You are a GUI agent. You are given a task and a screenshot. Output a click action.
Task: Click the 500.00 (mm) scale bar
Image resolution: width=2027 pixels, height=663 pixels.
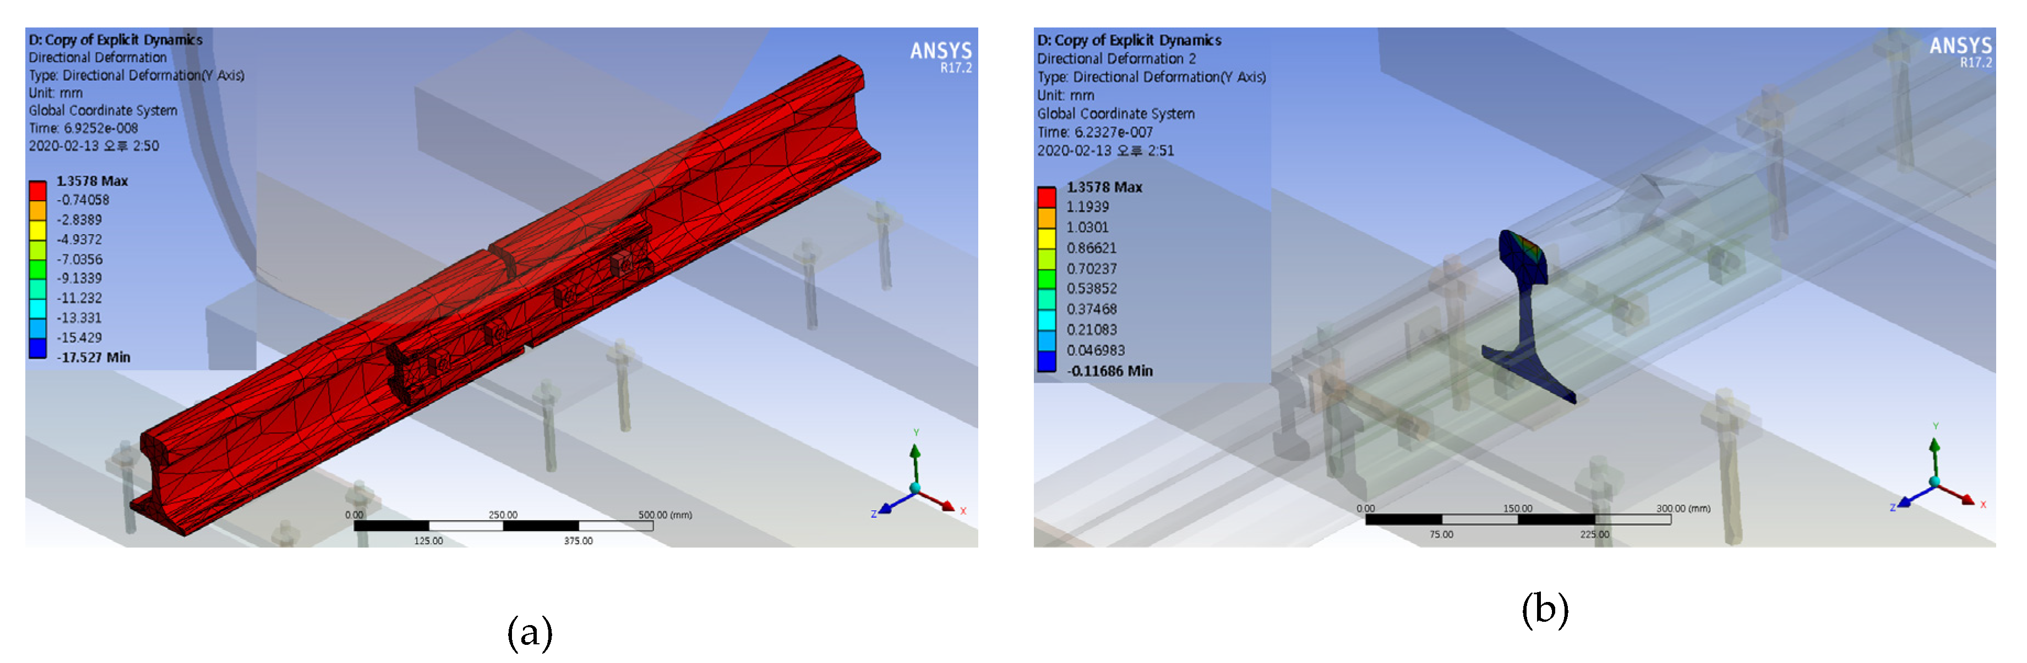click(504, 526)
